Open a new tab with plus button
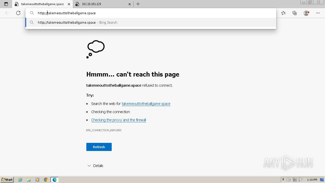 click(138, 4)
